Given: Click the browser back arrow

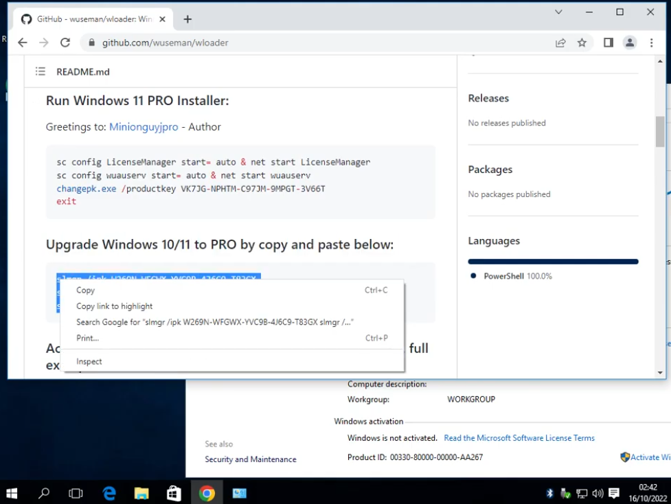Looking at the screenshot, I should point(22,43).
